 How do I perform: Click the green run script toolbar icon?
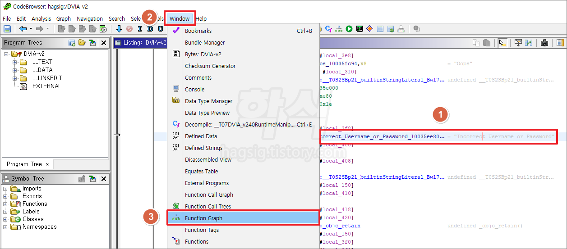(x=349, y=29)
